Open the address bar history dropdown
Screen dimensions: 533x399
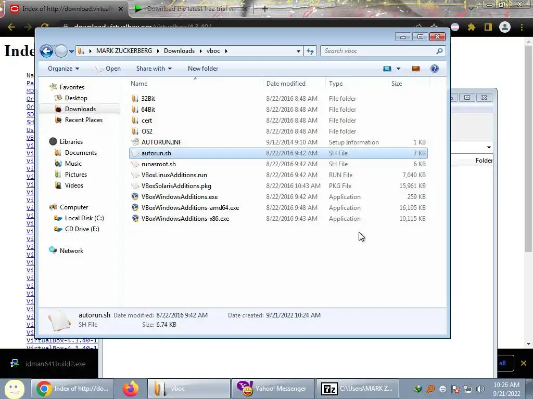(x=298, y=51)
